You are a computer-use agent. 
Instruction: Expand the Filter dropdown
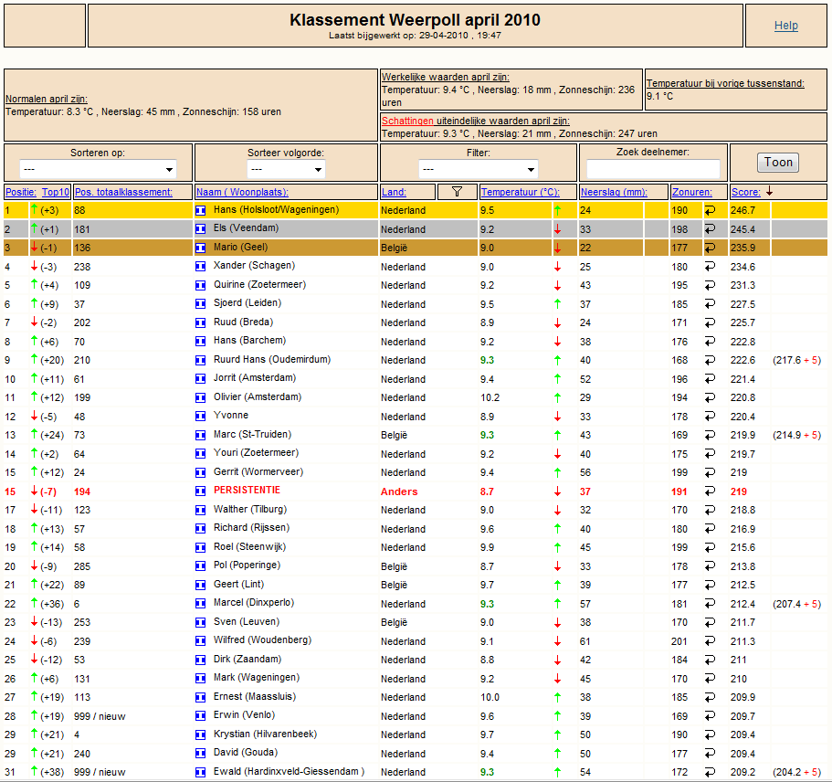point(478,169)
